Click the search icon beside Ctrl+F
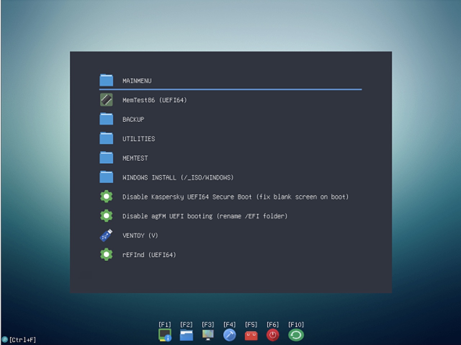461x345 pixels. [x=5, y=340]
